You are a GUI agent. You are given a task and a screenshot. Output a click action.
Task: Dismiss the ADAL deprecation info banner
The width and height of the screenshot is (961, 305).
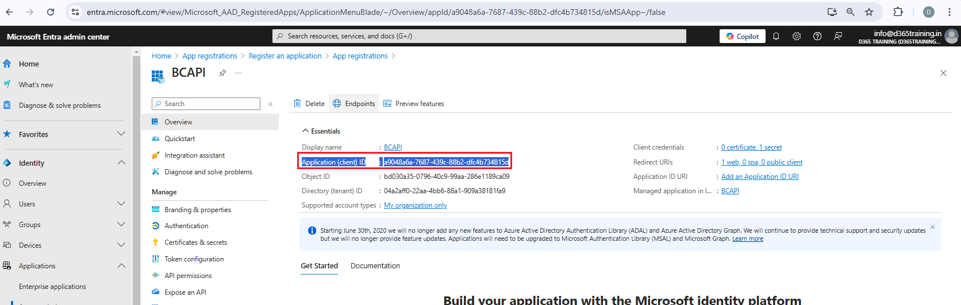[932, 227]
